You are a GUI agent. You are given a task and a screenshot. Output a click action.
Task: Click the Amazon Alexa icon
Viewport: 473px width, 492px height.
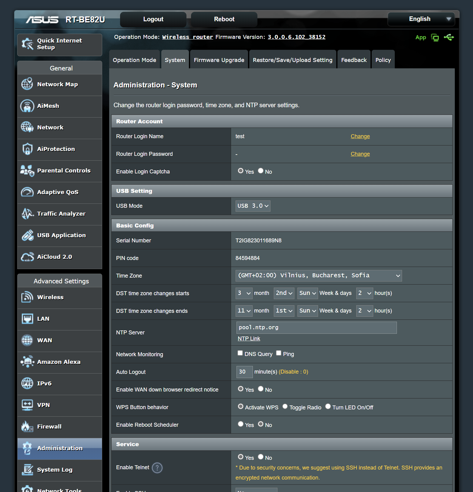click(27, 362)
